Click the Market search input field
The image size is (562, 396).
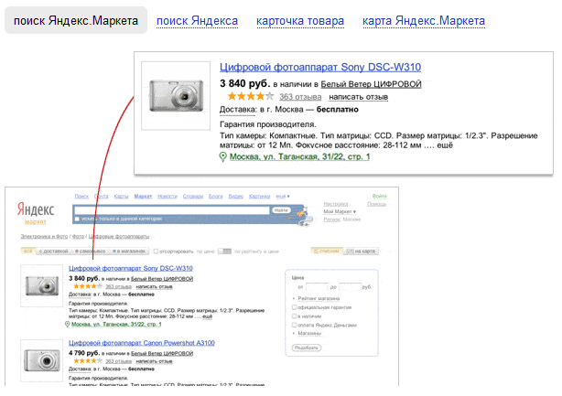coord(172,210)
